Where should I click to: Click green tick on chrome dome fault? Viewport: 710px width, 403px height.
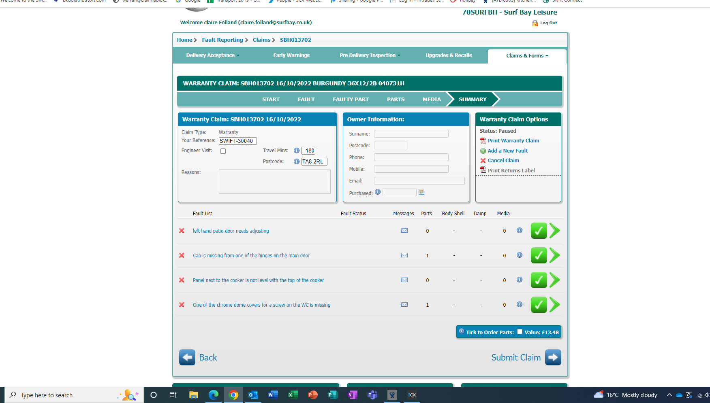click(x=539, y=305)
